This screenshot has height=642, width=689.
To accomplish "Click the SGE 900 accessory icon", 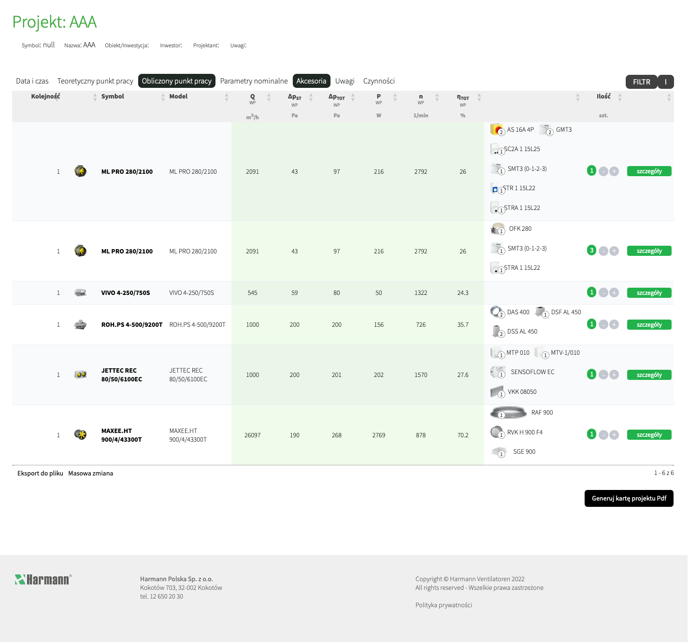I will pos(499,452).
